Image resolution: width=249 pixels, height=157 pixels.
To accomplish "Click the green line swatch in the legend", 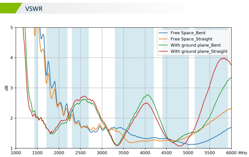I will [164, 45].
